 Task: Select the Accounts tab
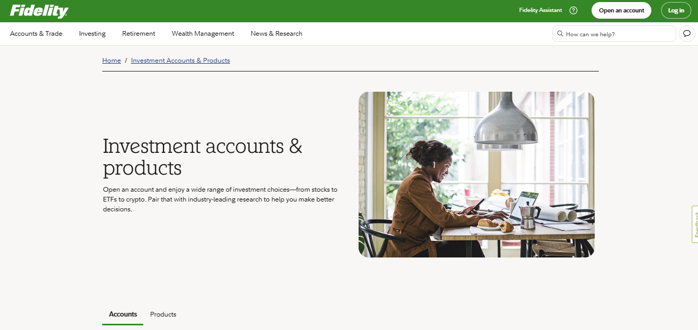[x=123, y=314]
